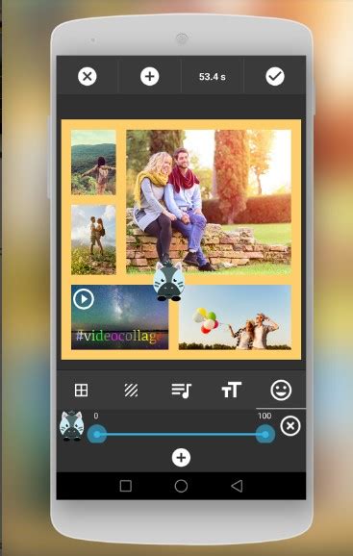Play the #videocollage video clip

click(84, 299)
